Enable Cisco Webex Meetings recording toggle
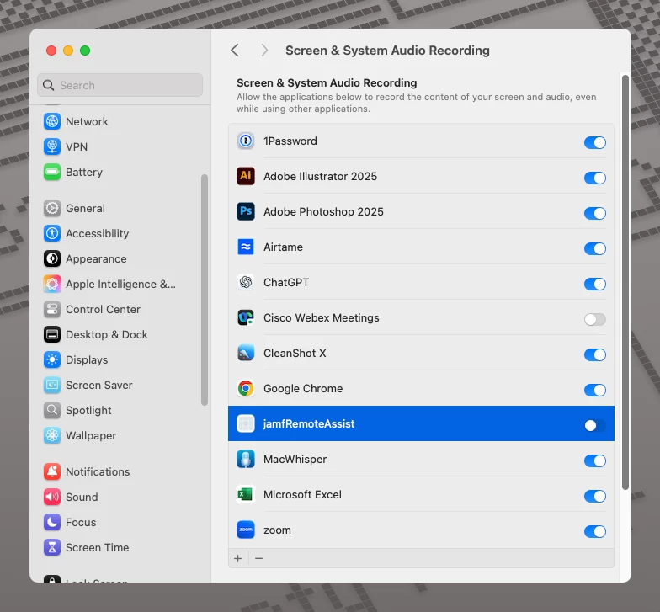This screenshot has height=612, width=660. pos(594,320)
